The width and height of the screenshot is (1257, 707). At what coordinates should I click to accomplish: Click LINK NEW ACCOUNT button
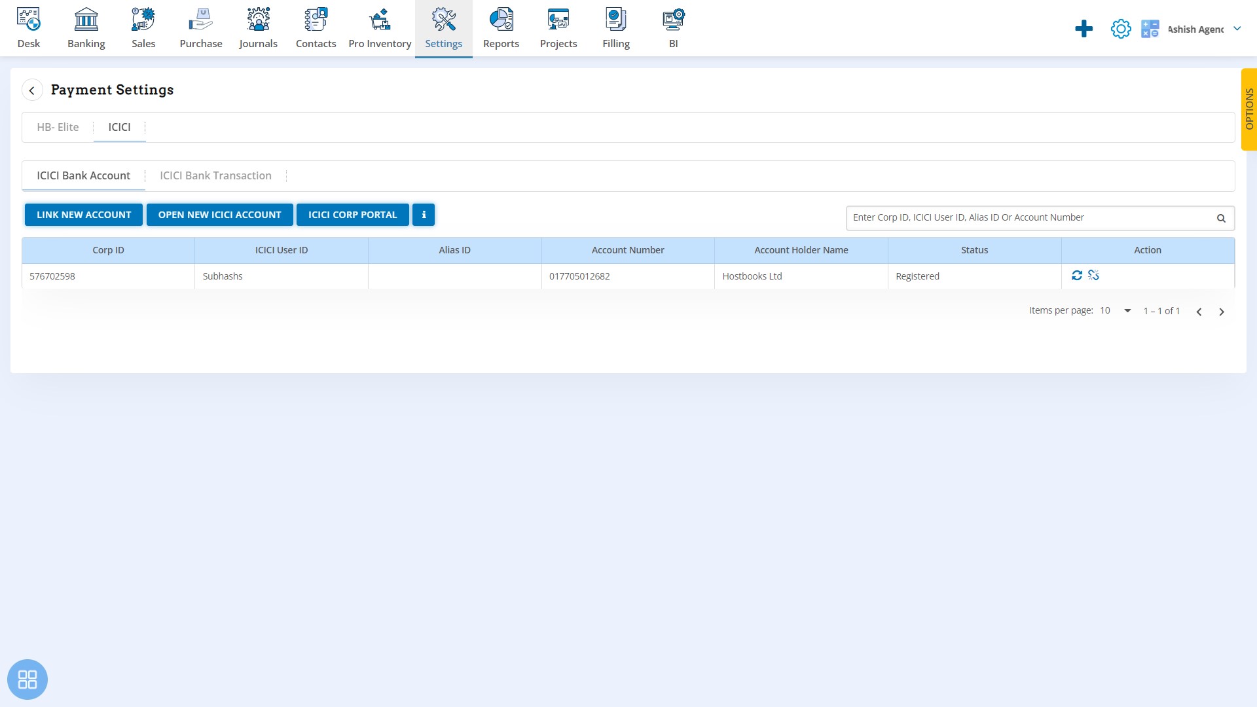84,214
